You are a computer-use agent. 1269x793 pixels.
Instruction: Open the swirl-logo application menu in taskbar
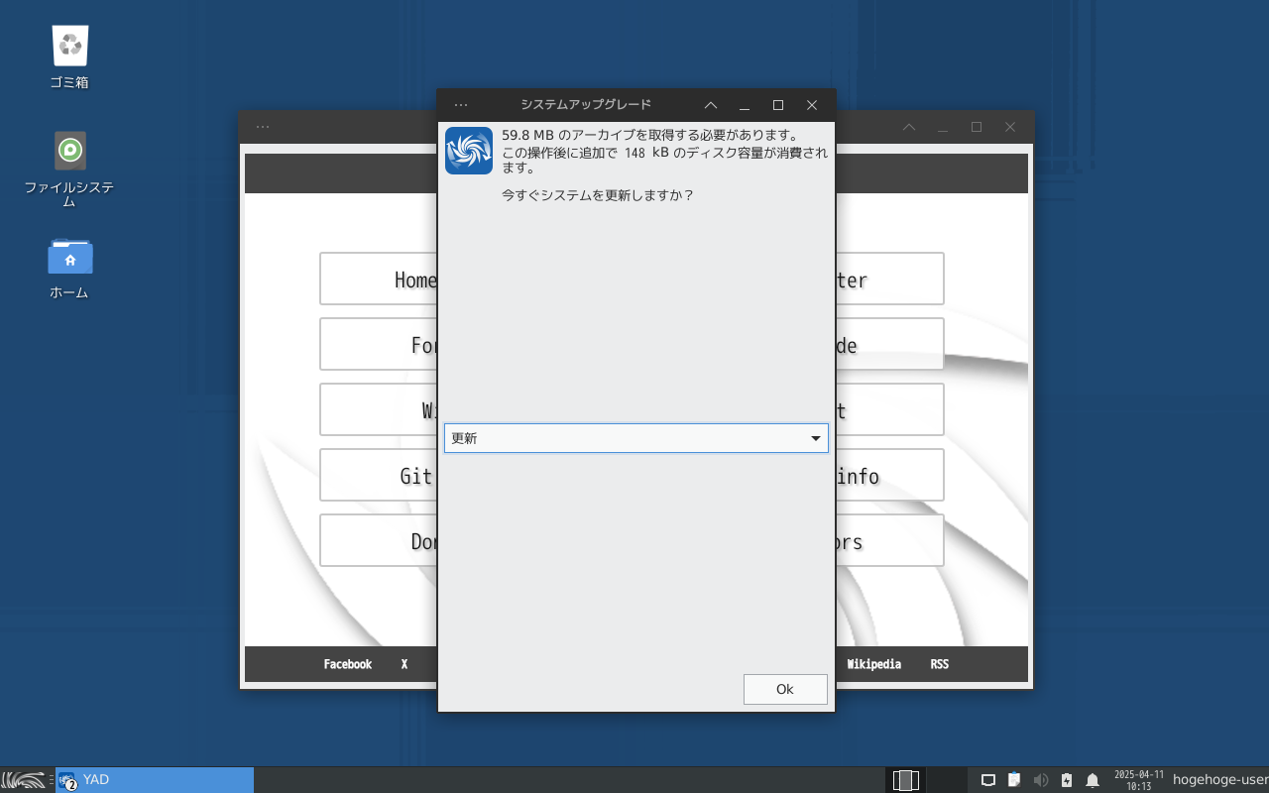pos(23,780)
